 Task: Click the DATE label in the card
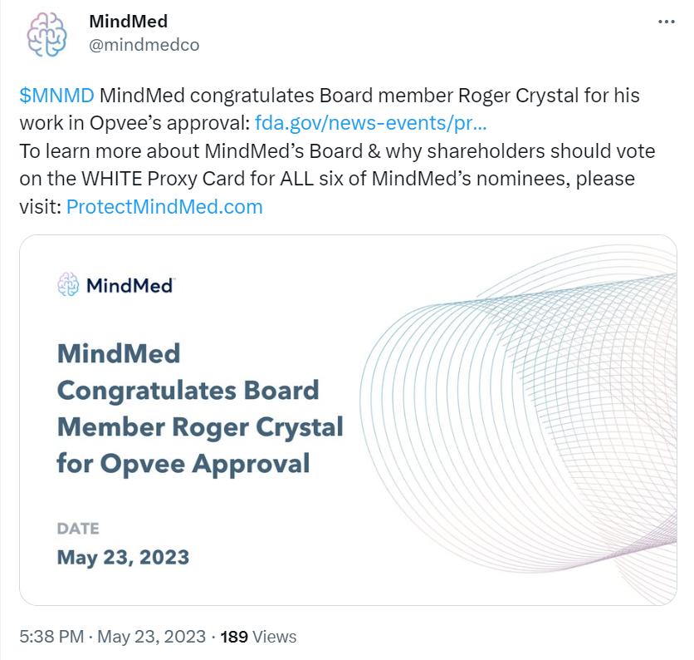point(78,529)
